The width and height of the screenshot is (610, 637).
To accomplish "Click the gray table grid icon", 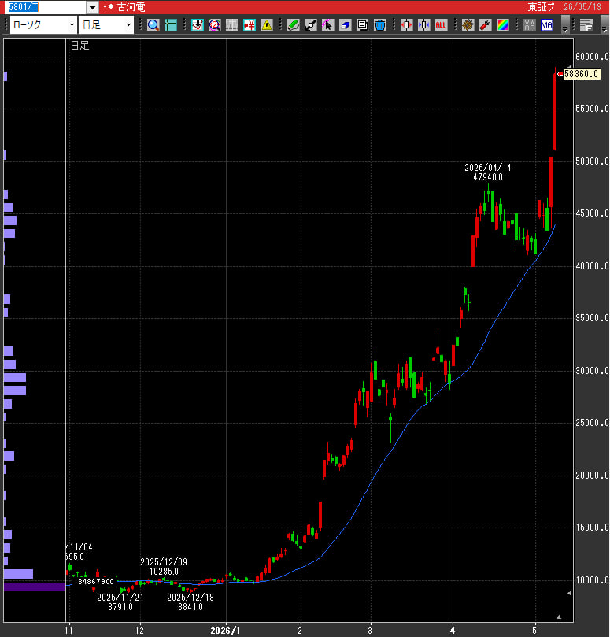I will pos(232,25).
